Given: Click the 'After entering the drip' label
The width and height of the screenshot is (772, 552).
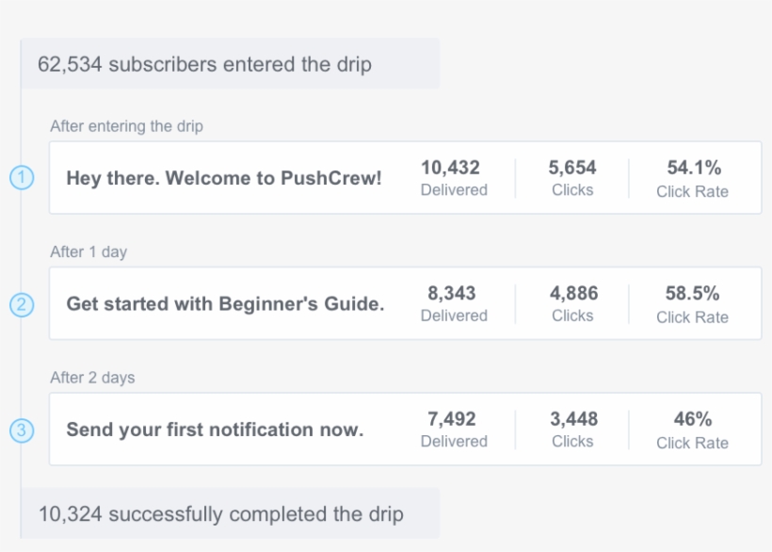Looking at the screenshot, I should (126, 126).
